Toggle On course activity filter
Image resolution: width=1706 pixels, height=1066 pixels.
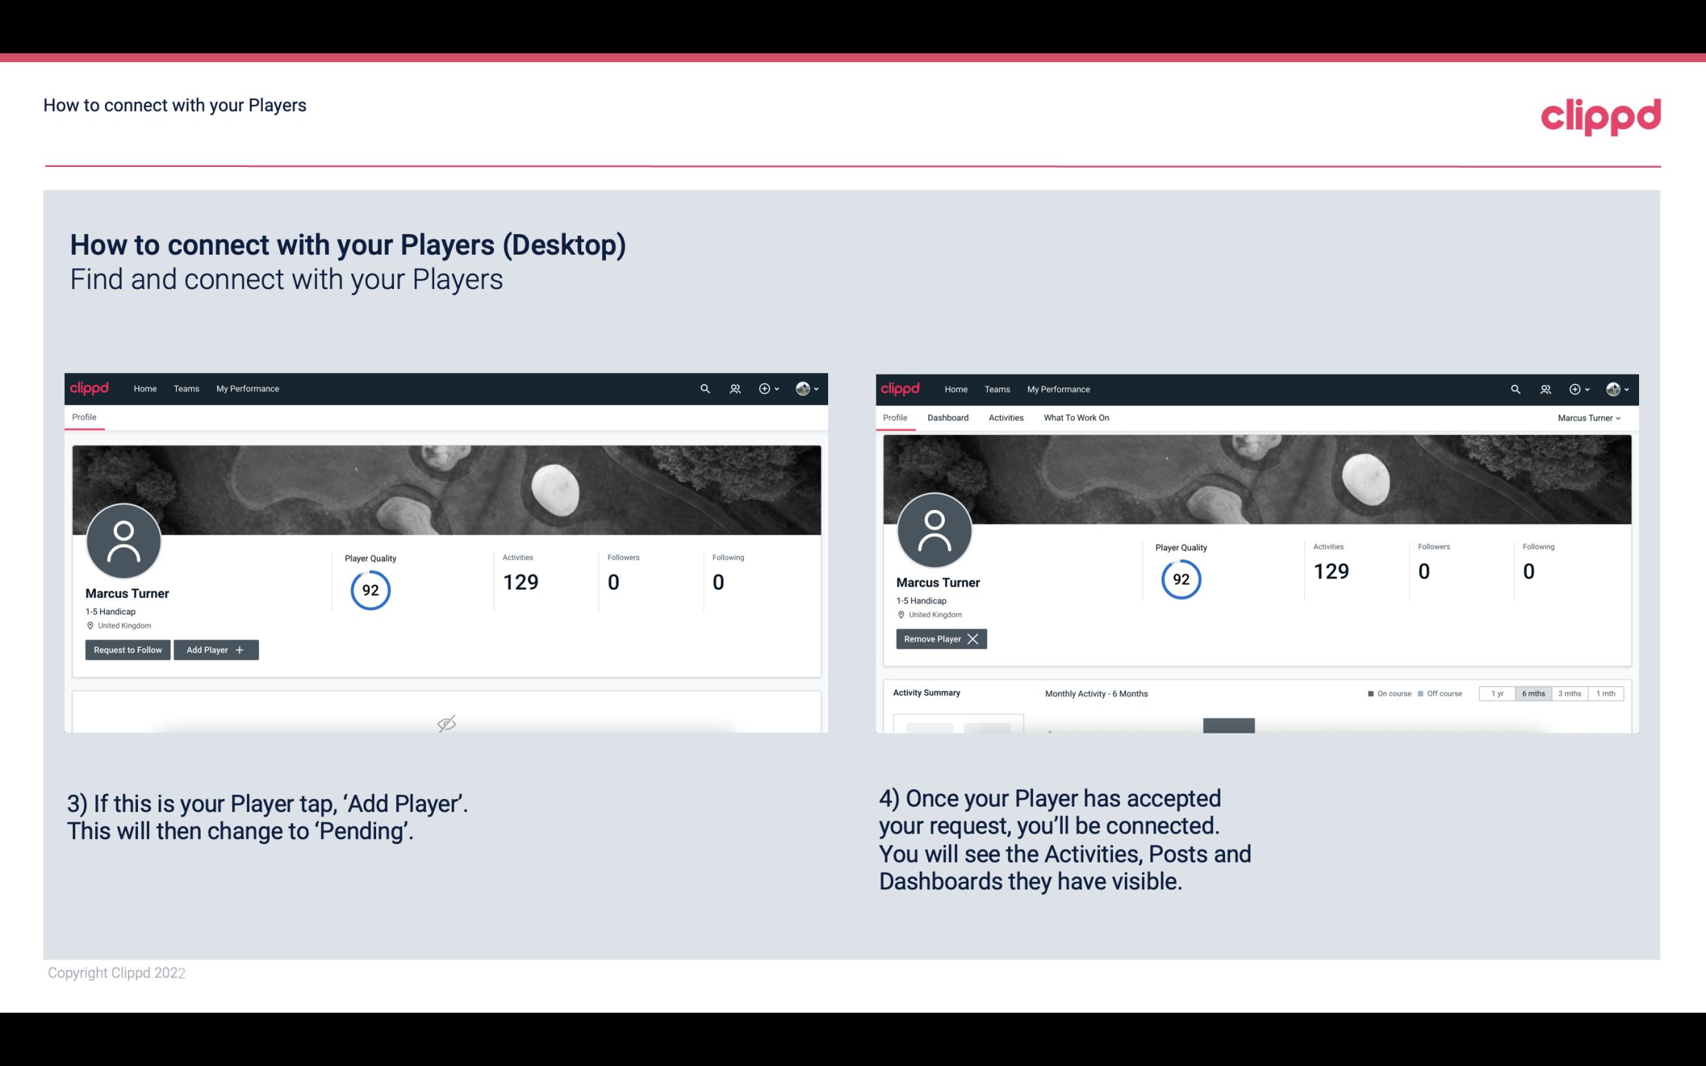click(x=1385, y=693)
